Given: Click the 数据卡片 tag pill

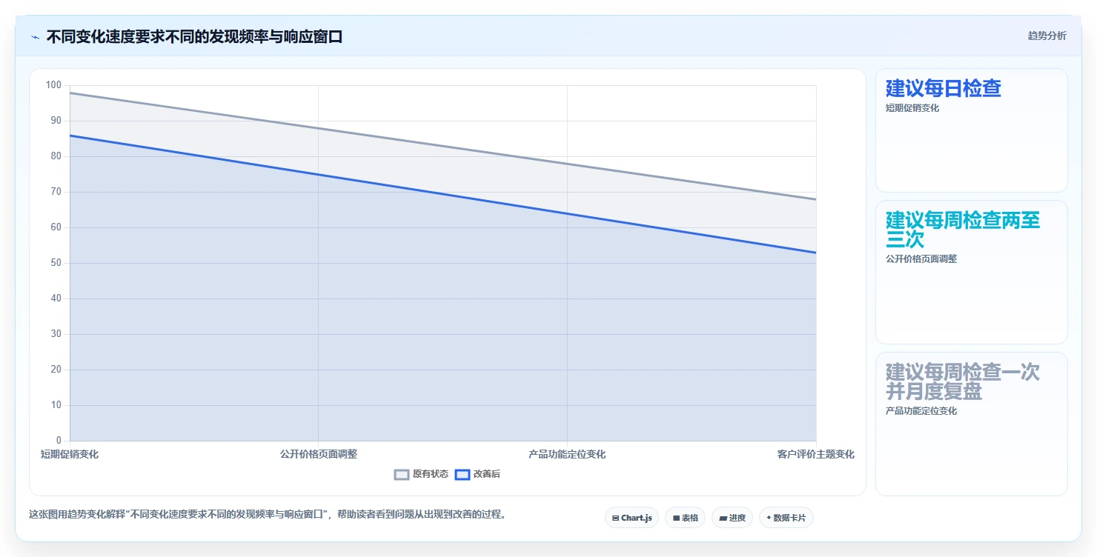Looking at the screenshot, I should [x=786, y=518].
